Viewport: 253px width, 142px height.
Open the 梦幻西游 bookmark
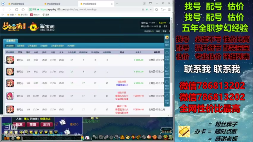coord(23,15)
